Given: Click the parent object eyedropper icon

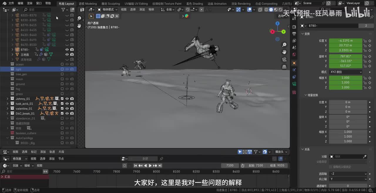Looking at the screenshot, I should tap(365, 157).
